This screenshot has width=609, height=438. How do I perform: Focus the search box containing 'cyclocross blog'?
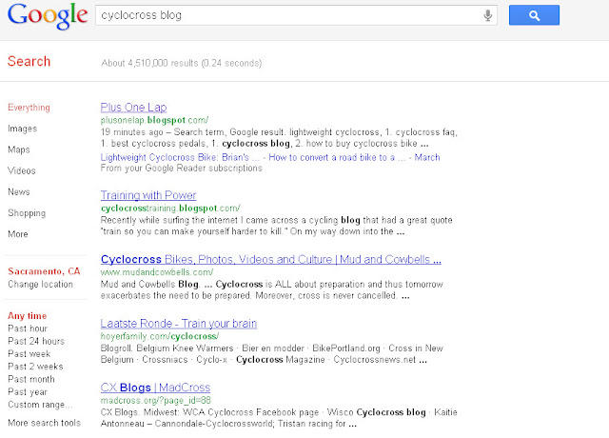[x=296, y=15]
